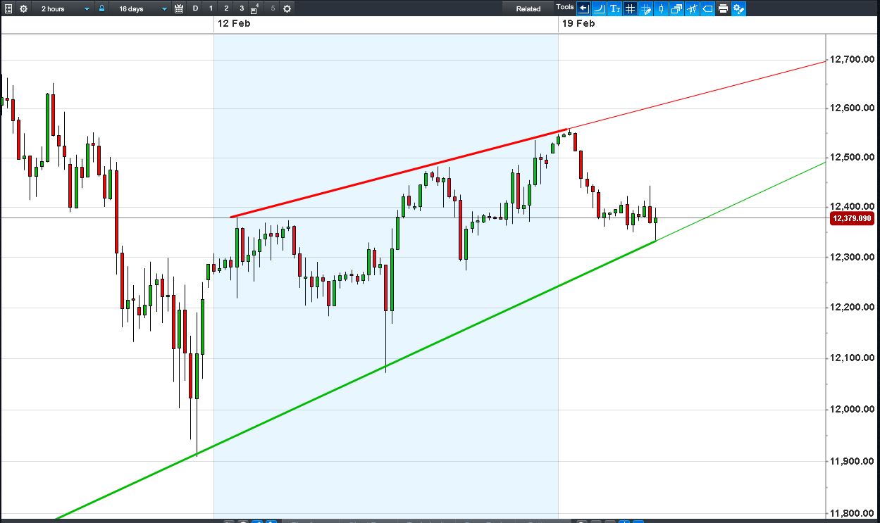Image resolution: width=880 pixels, height=523 pixels.
Task: Change the candlestick chart type
Action: coord(661,8)
